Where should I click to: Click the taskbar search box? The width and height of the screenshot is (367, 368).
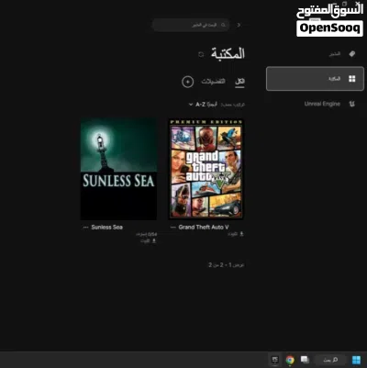click(330, 360)
